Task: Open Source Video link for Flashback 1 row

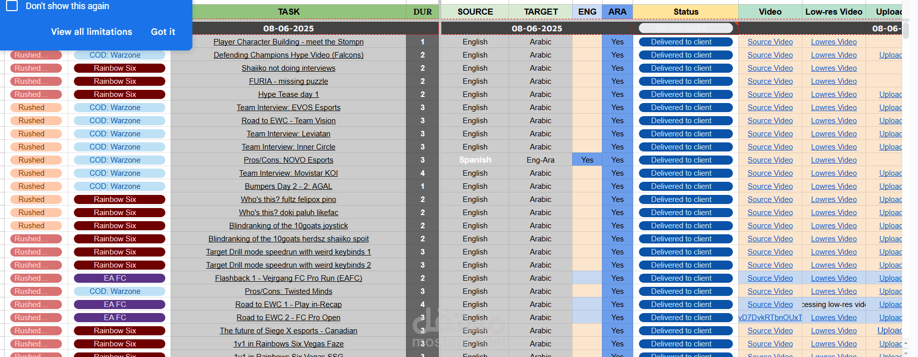Action: point(770,278)
